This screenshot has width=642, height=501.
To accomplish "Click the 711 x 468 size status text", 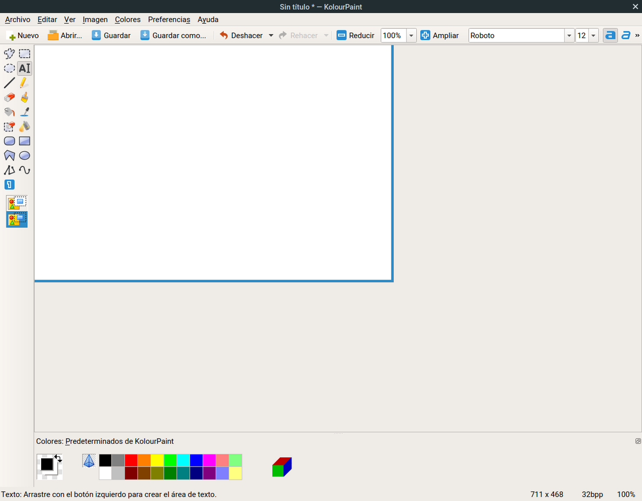I will pyautogui.click(x=547, y=495).
